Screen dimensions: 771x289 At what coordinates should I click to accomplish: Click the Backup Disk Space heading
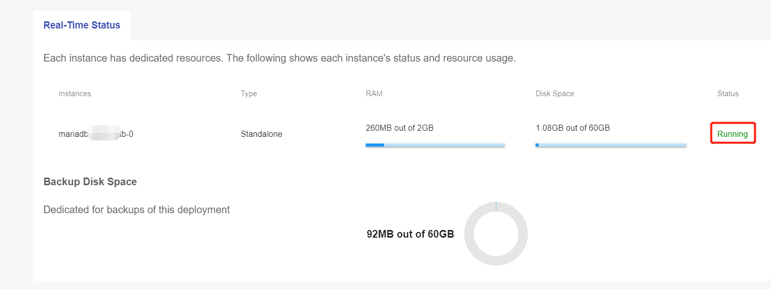coord(90,182)
